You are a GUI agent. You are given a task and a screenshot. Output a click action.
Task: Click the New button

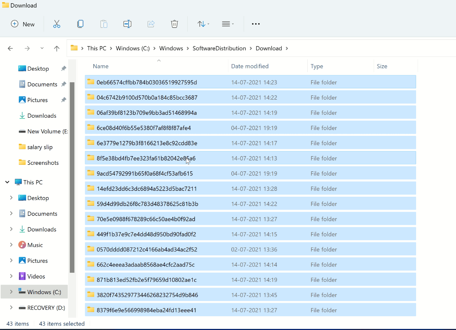click(x=23, y=24)
